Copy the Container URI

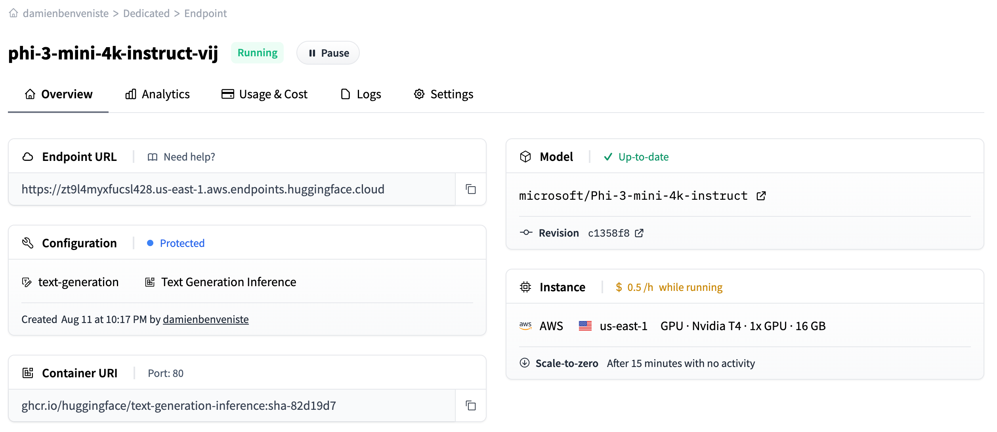click(470, 405)
